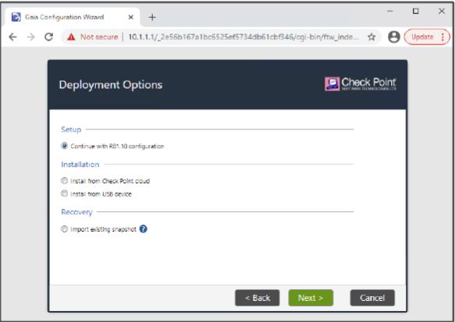Open a new browser tab
The height and width of the screenshot is (322, 455).
(152, 17)
